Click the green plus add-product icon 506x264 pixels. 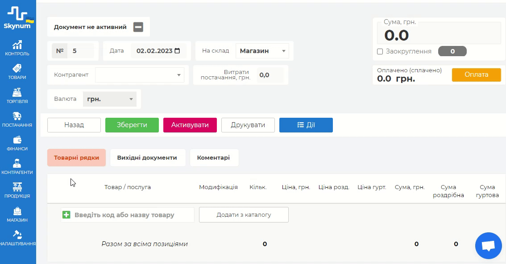(x=66, y=215)
